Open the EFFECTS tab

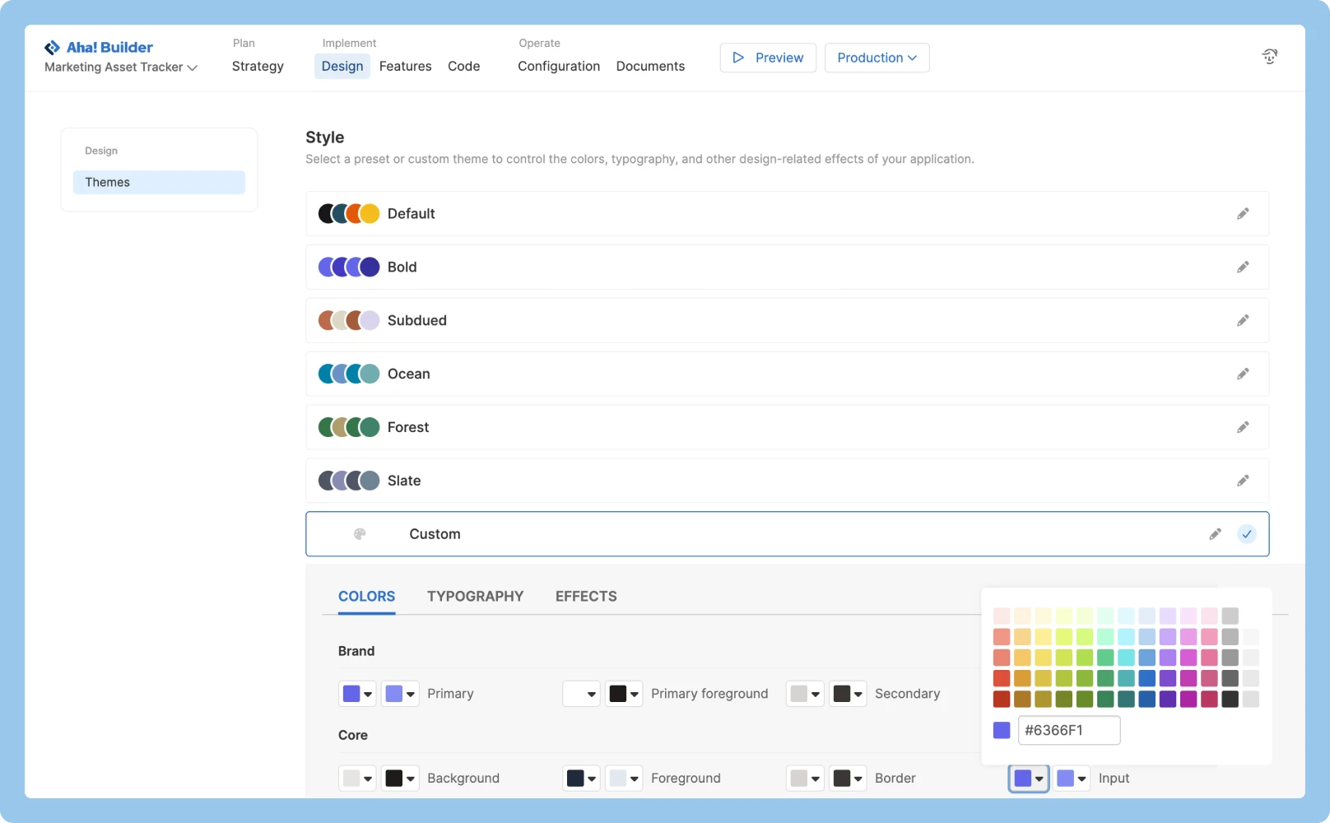pyautogui.click(x=585, y=596)
